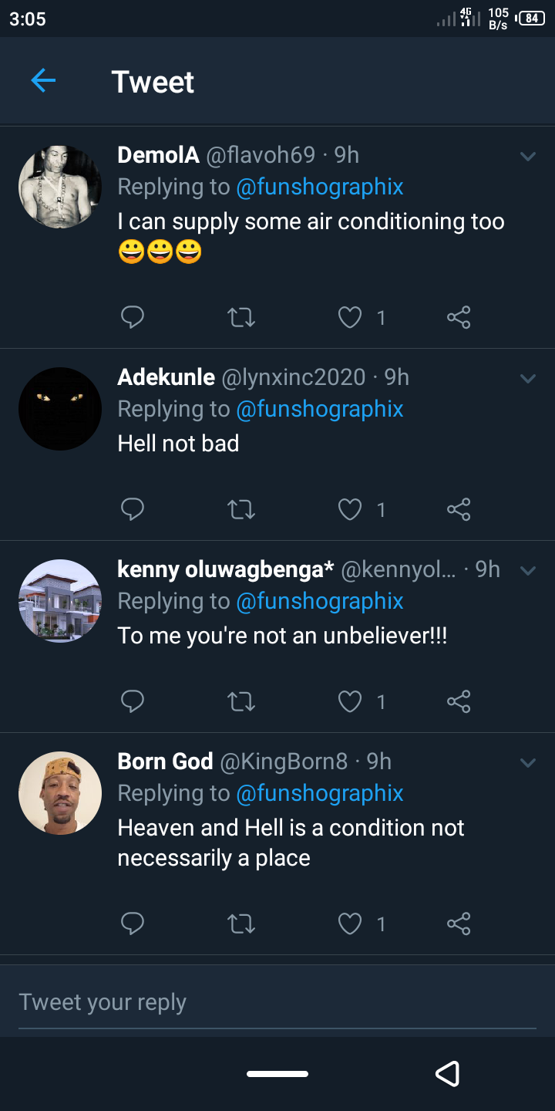The image size is (555, 1111).
Task: Like Born God's Heaven and Hell tweet
Action: (x=351, y=924)
